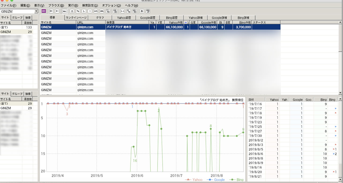This screenshot has height=183, width=343.
Task: Switch to the Yahoo詳細 tab
Action: (x=196, y=18)
